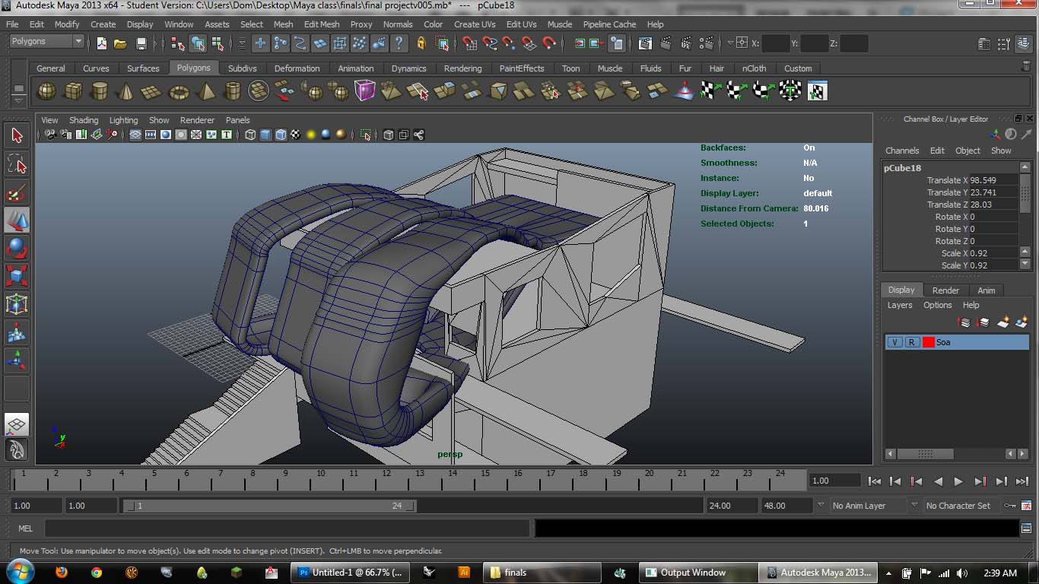Toggle the auto keyframe button
This screenshot has height=584, width=1039.
click(1009, 506)
